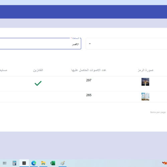Click the green winner checkmark for 297 votes
This screenshot has height=167, width=167.
(x=38, y=83)
